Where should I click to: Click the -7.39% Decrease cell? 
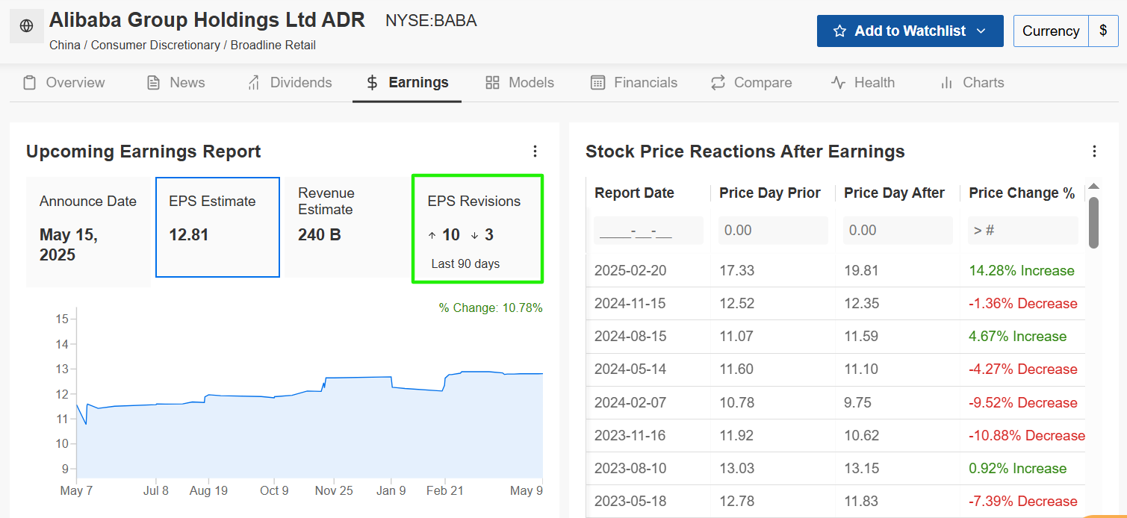1023,502
